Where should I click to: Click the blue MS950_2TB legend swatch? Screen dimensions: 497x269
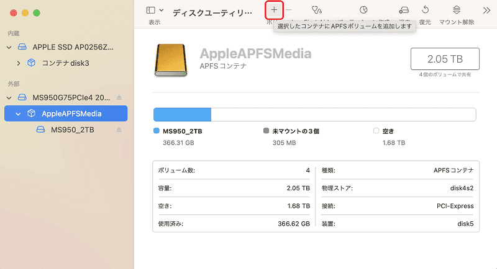(157, 131)
